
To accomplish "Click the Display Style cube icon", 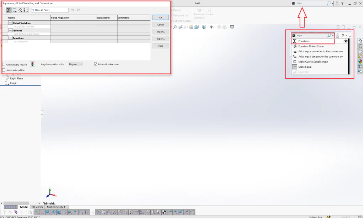I will pyautogui.click(x=204, y=27).
